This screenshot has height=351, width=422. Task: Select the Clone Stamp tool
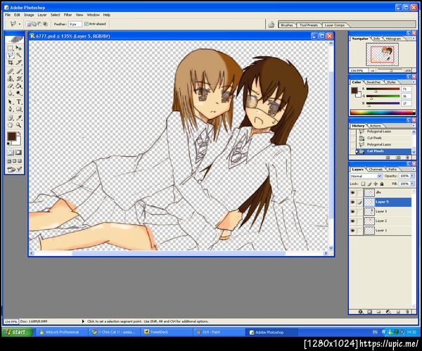point(11,79)
